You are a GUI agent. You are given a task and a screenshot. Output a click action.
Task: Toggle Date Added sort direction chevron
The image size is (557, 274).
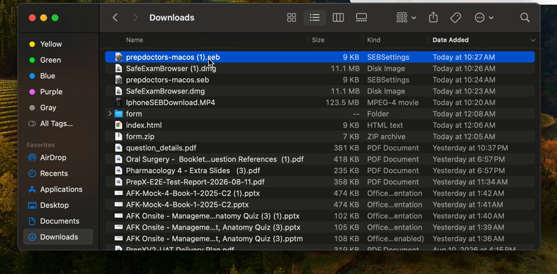pyautogui.click(x=533, y=40)
